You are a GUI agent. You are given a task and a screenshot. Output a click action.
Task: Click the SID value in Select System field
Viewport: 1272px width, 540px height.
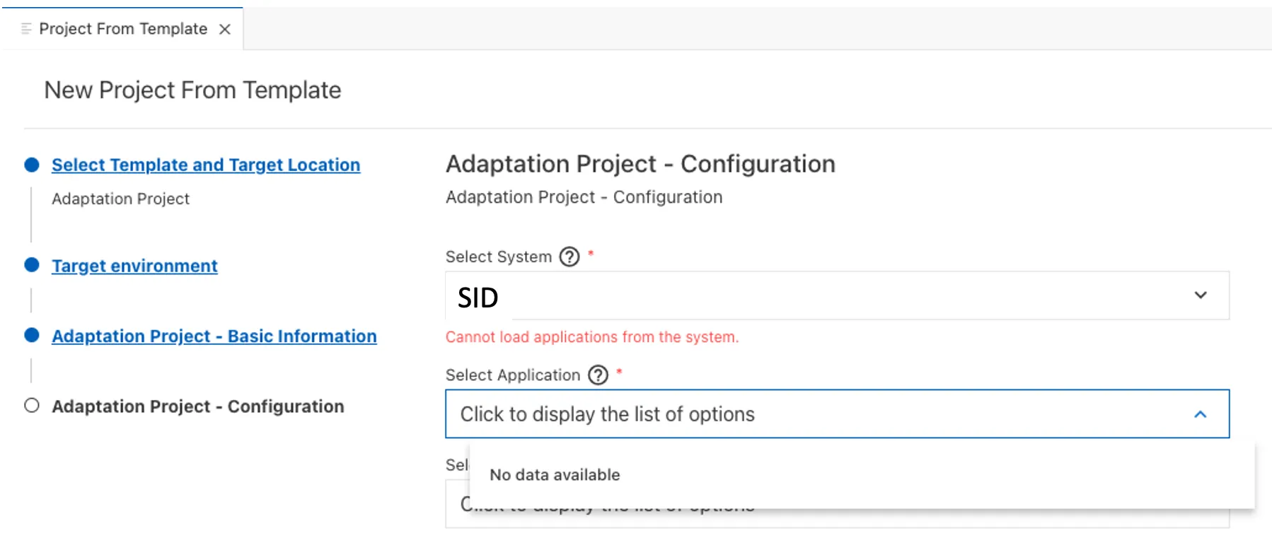click(478, 298)
